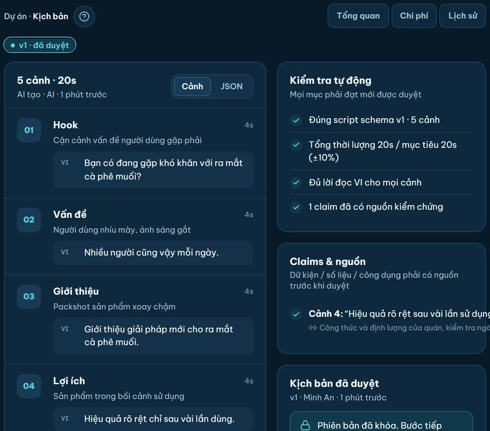Click narration "Bạn có đang gặp khó khăn"

point(163,170)
